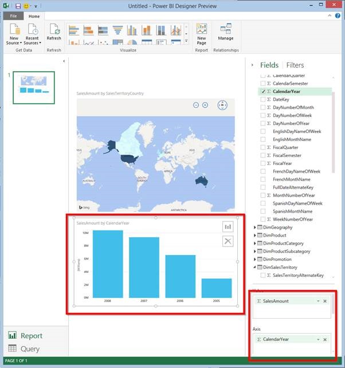The height and width of the screenshot is (368, 345).
Task: Click the map zoom out button
Action: 196,105
